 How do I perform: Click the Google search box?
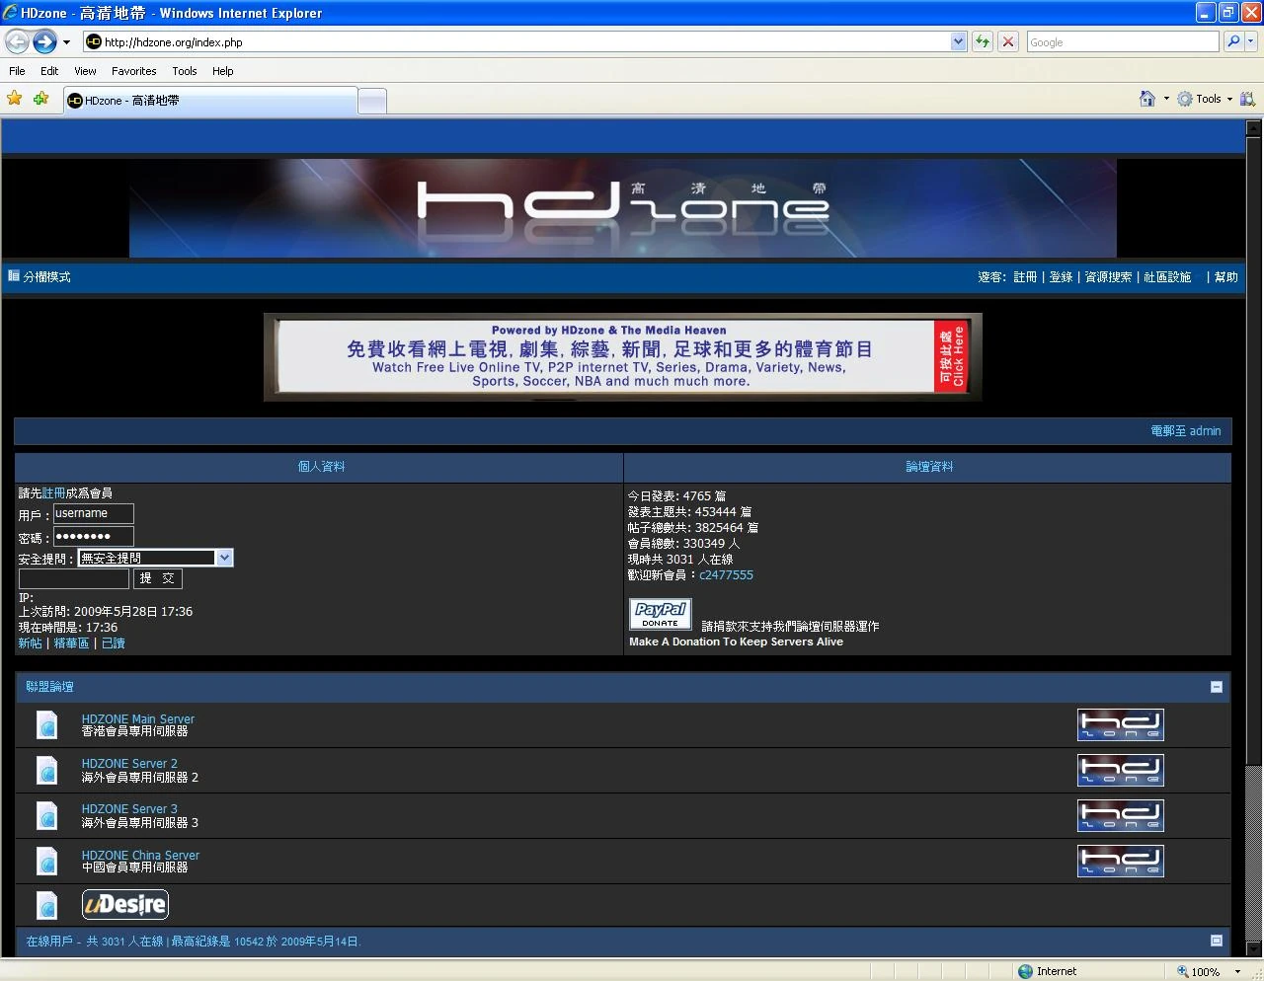point(1123,41)
